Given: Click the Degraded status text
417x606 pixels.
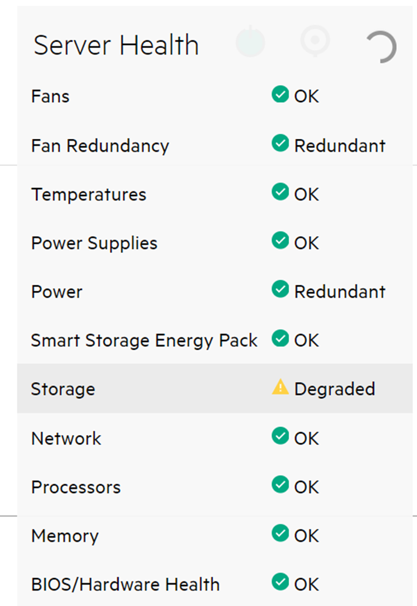Looking at the screenshot, I should (x=334, y=389).
